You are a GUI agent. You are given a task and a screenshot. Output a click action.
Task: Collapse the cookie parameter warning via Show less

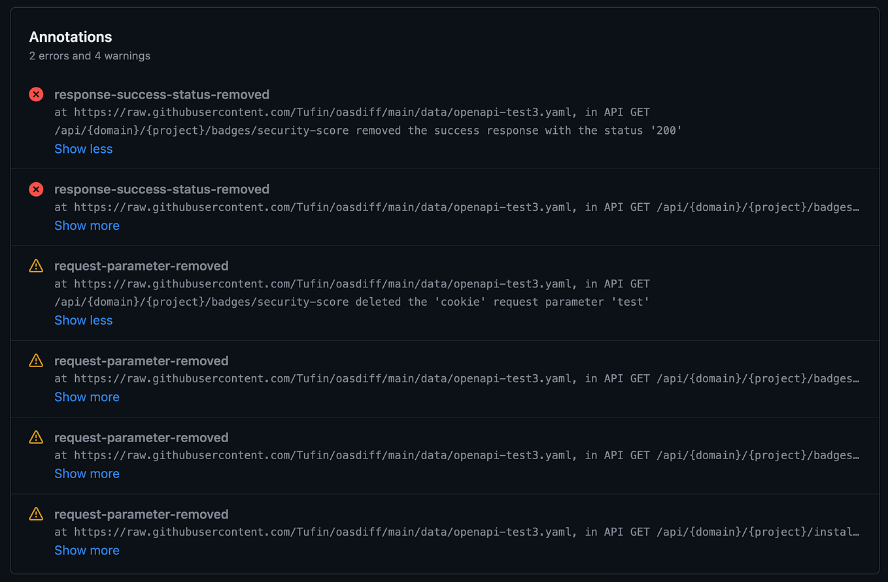point(83,320)
